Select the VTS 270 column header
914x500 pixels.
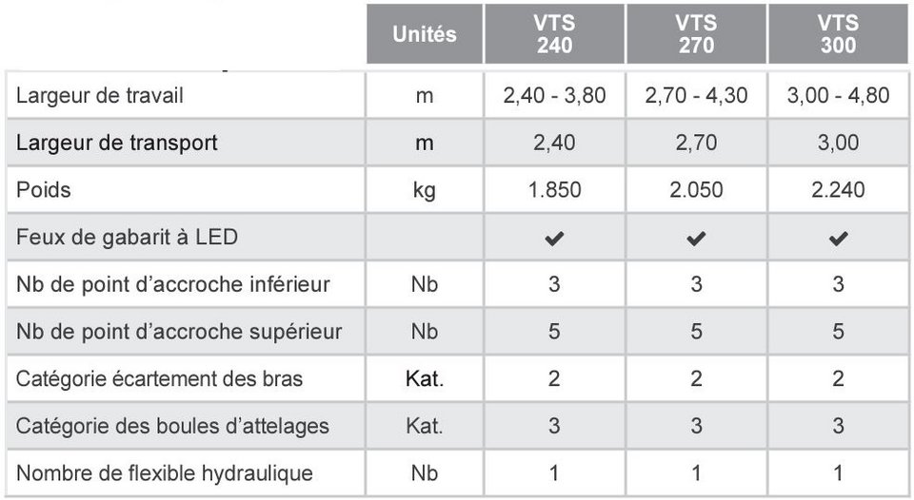[697, 34]
